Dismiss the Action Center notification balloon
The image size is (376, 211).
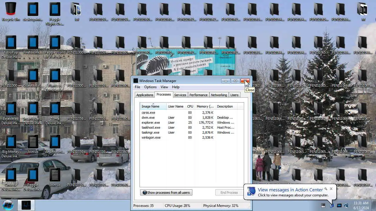[x=331, y=189]
